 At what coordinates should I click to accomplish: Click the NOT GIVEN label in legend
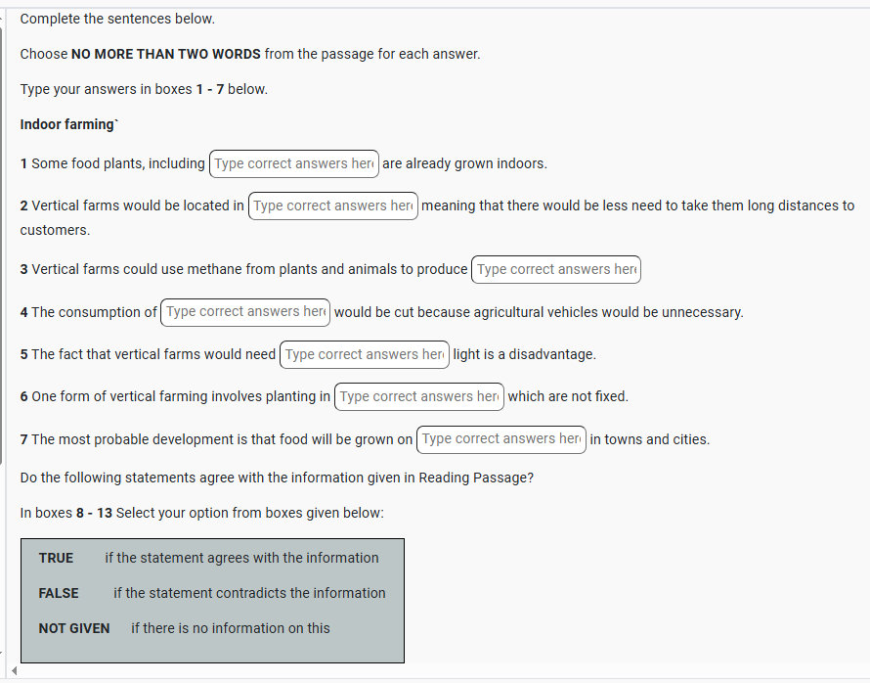point(74,628)
